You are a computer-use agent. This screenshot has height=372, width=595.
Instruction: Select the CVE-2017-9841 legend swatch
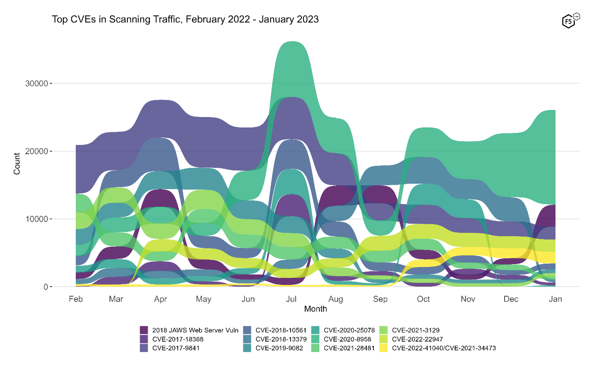[x=144, y=348]
